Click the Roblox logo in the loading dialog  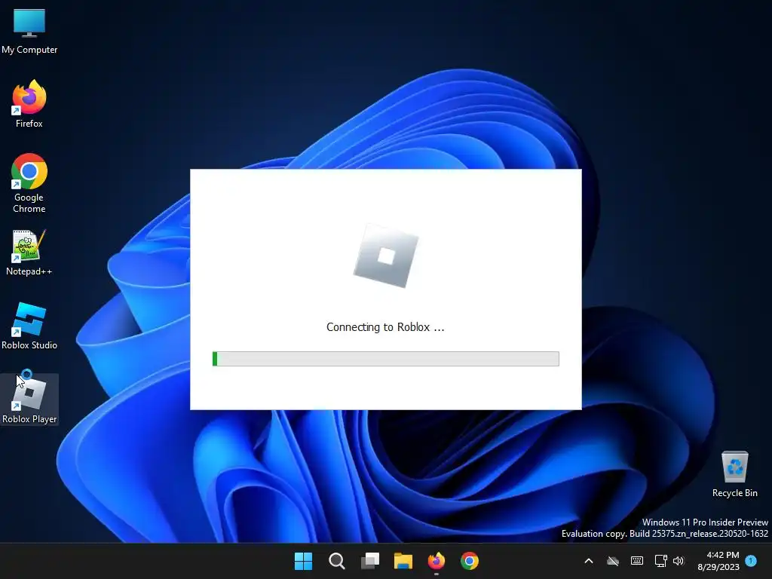386,256
